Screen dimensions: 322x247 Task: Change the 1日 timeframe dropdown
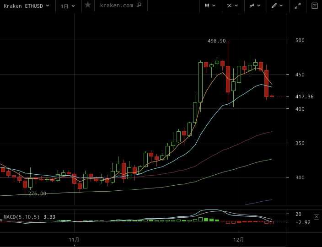[x=68, y=6]
